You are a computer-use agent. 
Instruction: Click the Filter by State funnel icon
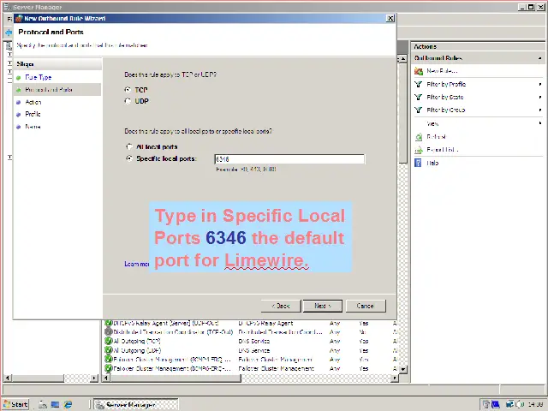418,97
